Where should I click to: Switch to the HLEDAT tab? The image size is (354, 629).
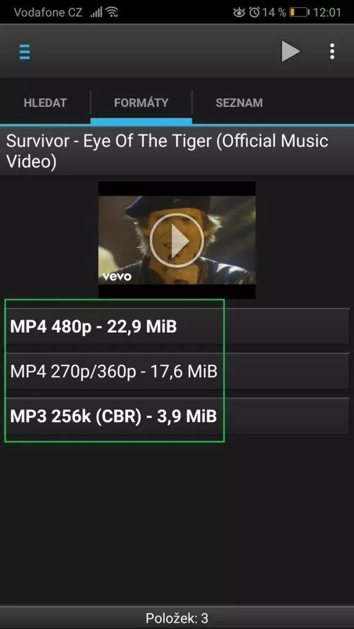pyautogui.click(x=45, y=103)
